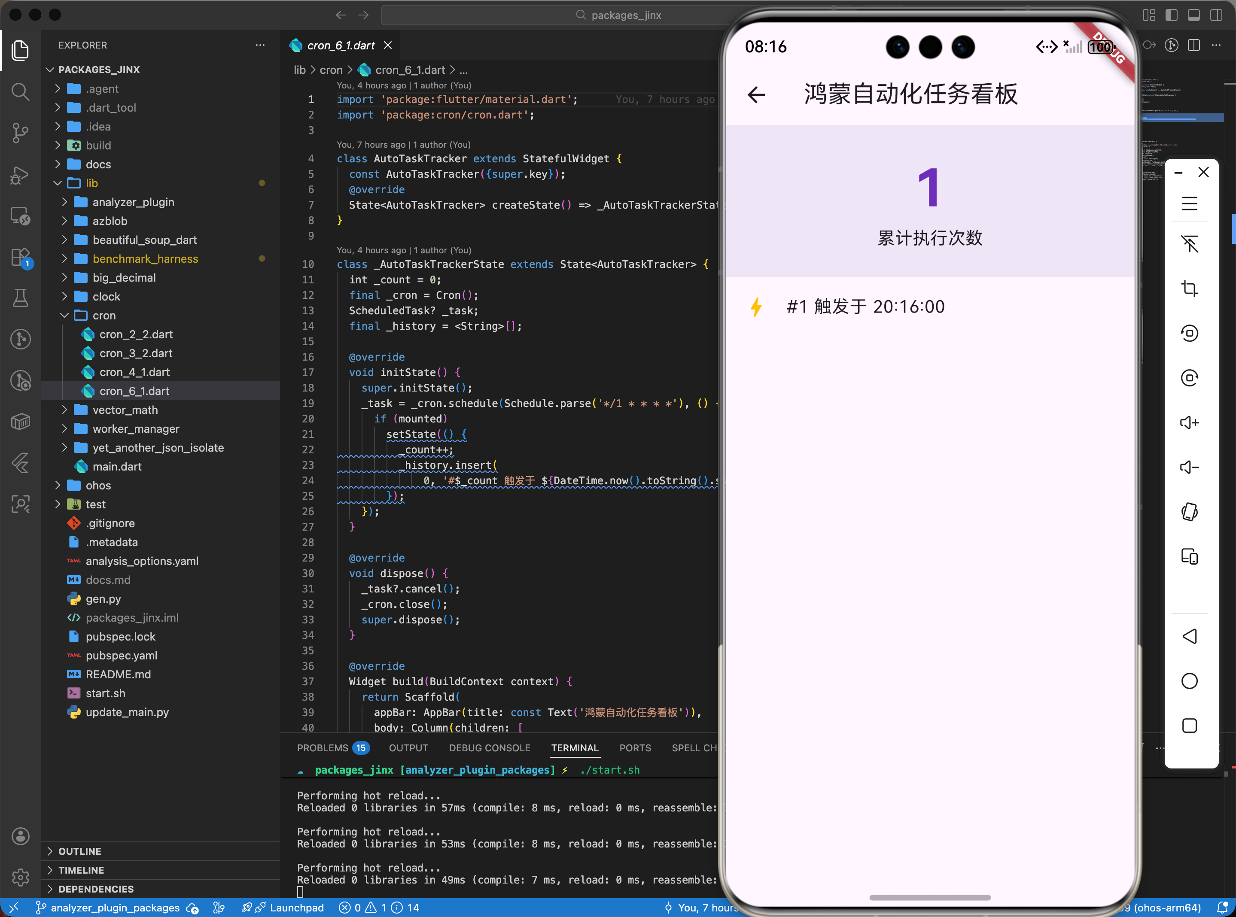The width and height of the screenshot is (1236, 917).
Task: Click analyzer_plugin_packages branch in status bar
Action: click(115, 908)
